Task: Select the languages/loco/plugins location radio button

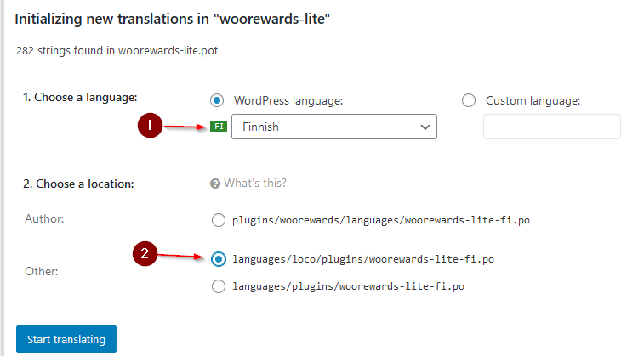Action: (218, 258)
